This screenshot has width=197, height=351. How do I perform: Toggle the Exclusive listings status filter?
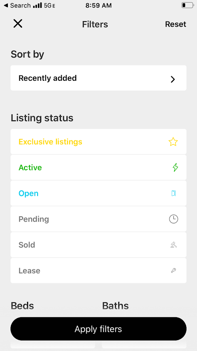click(x=98, y=141)
